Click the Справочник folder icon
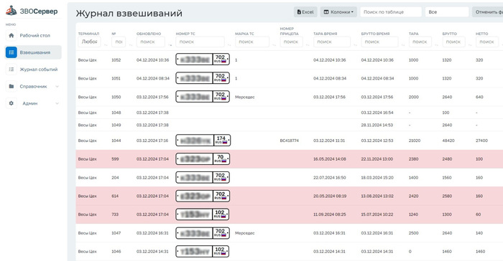 [11, 86]
